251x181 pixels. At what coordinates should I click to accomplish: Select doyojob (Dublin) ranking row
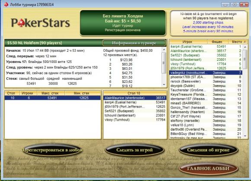(206, 86)
